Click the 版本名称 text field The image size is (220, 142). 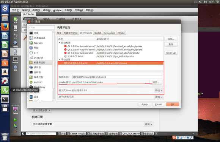[117, 77]
